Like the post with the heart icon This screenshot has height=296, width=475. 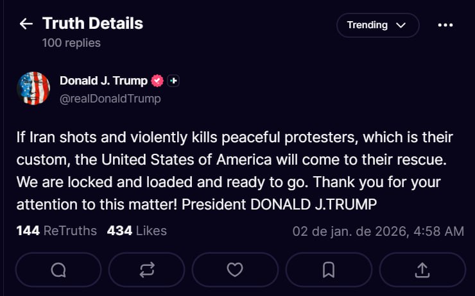[235, 270]
